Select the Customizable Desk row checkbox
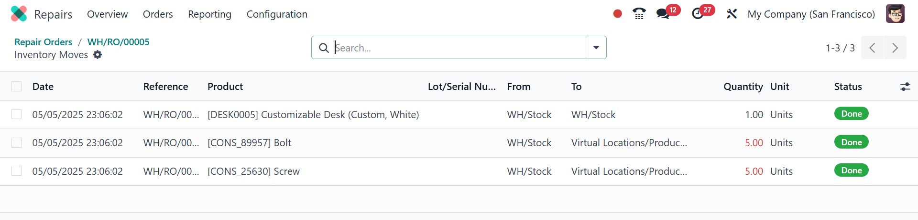Image resolution: width=918 pixels, height=220 pixels. [x=17, y=114]
